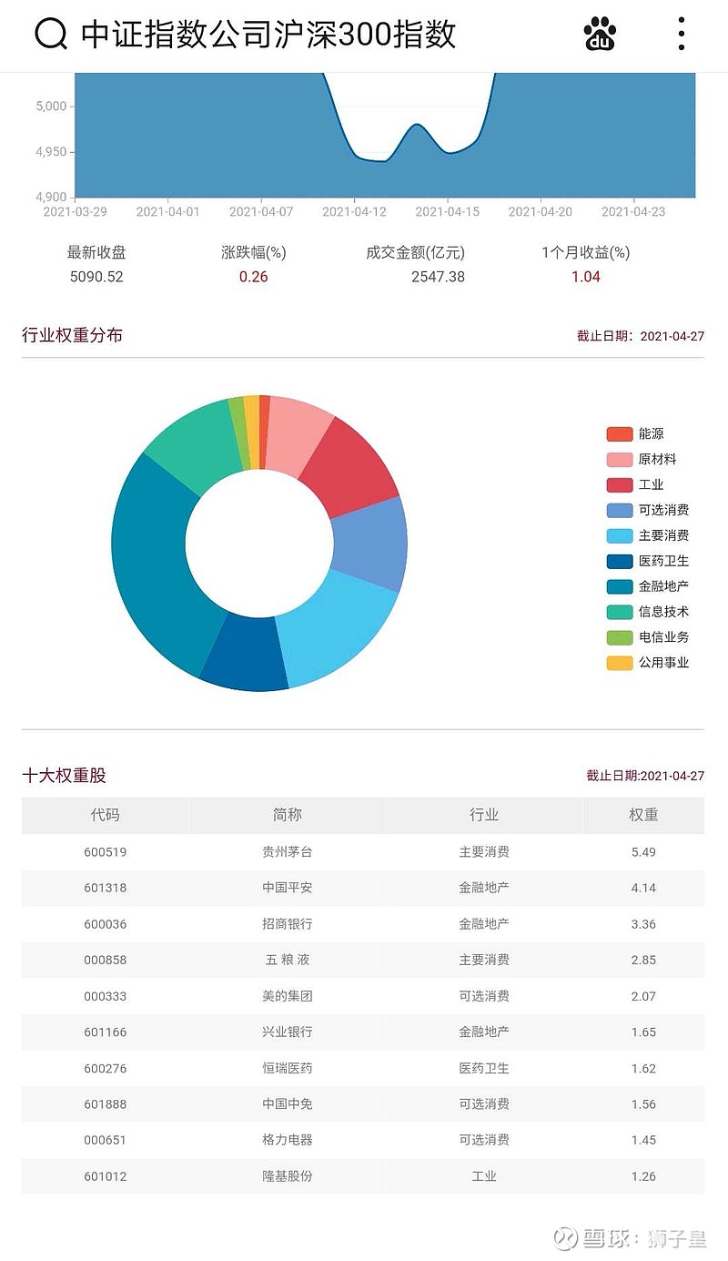The width and height of the screenshot is (728, 1261).
Task: Click the turnover value 2547.38
Action: click(438, 277)
